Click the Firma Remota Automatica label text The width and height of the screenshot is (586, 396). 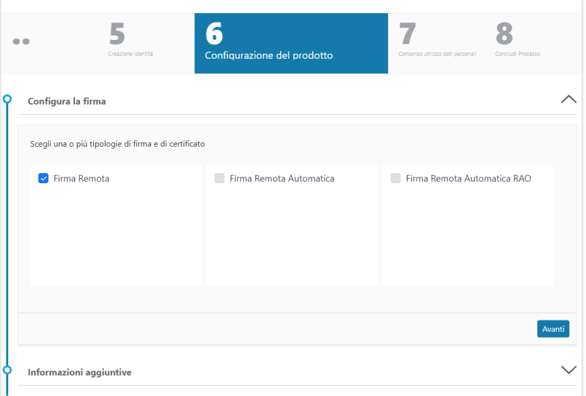click(x=282, y=178)
